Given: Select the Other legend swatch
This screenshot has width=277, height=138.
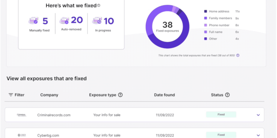Looking at the screenshot, I should pos(206,39).
